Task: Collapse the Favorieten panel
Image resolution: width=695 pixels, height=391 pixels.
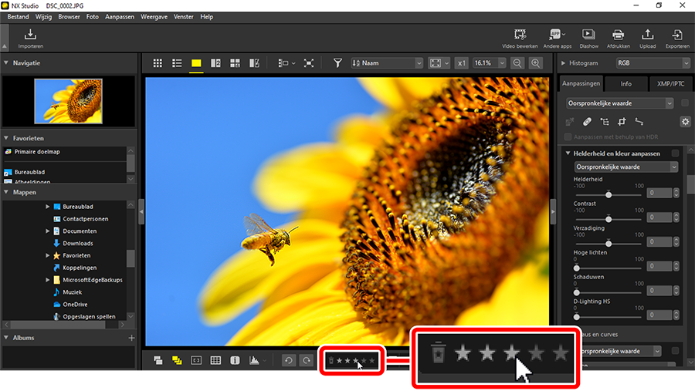Action: pos(6,138)
